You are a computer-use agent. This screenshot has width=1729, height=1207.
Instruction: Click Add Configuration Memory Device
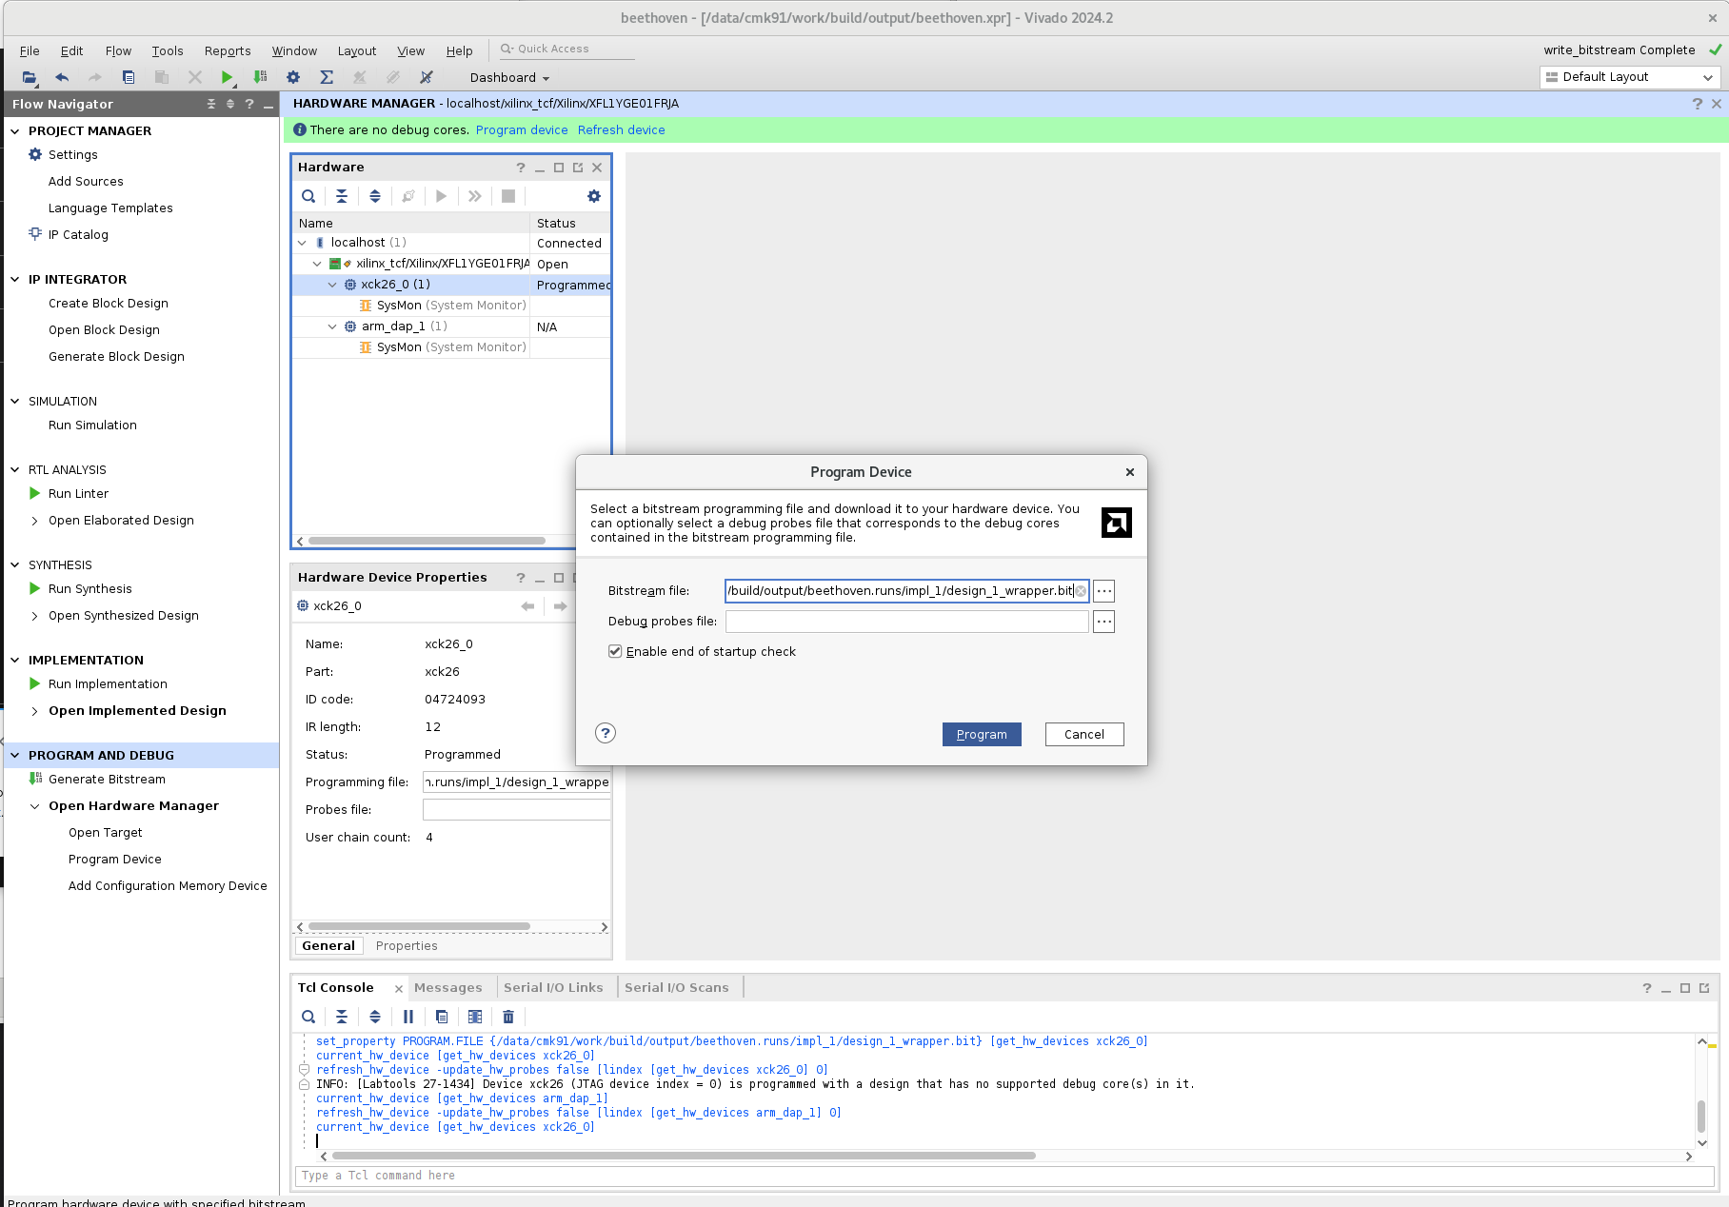(x=168, y=886)
